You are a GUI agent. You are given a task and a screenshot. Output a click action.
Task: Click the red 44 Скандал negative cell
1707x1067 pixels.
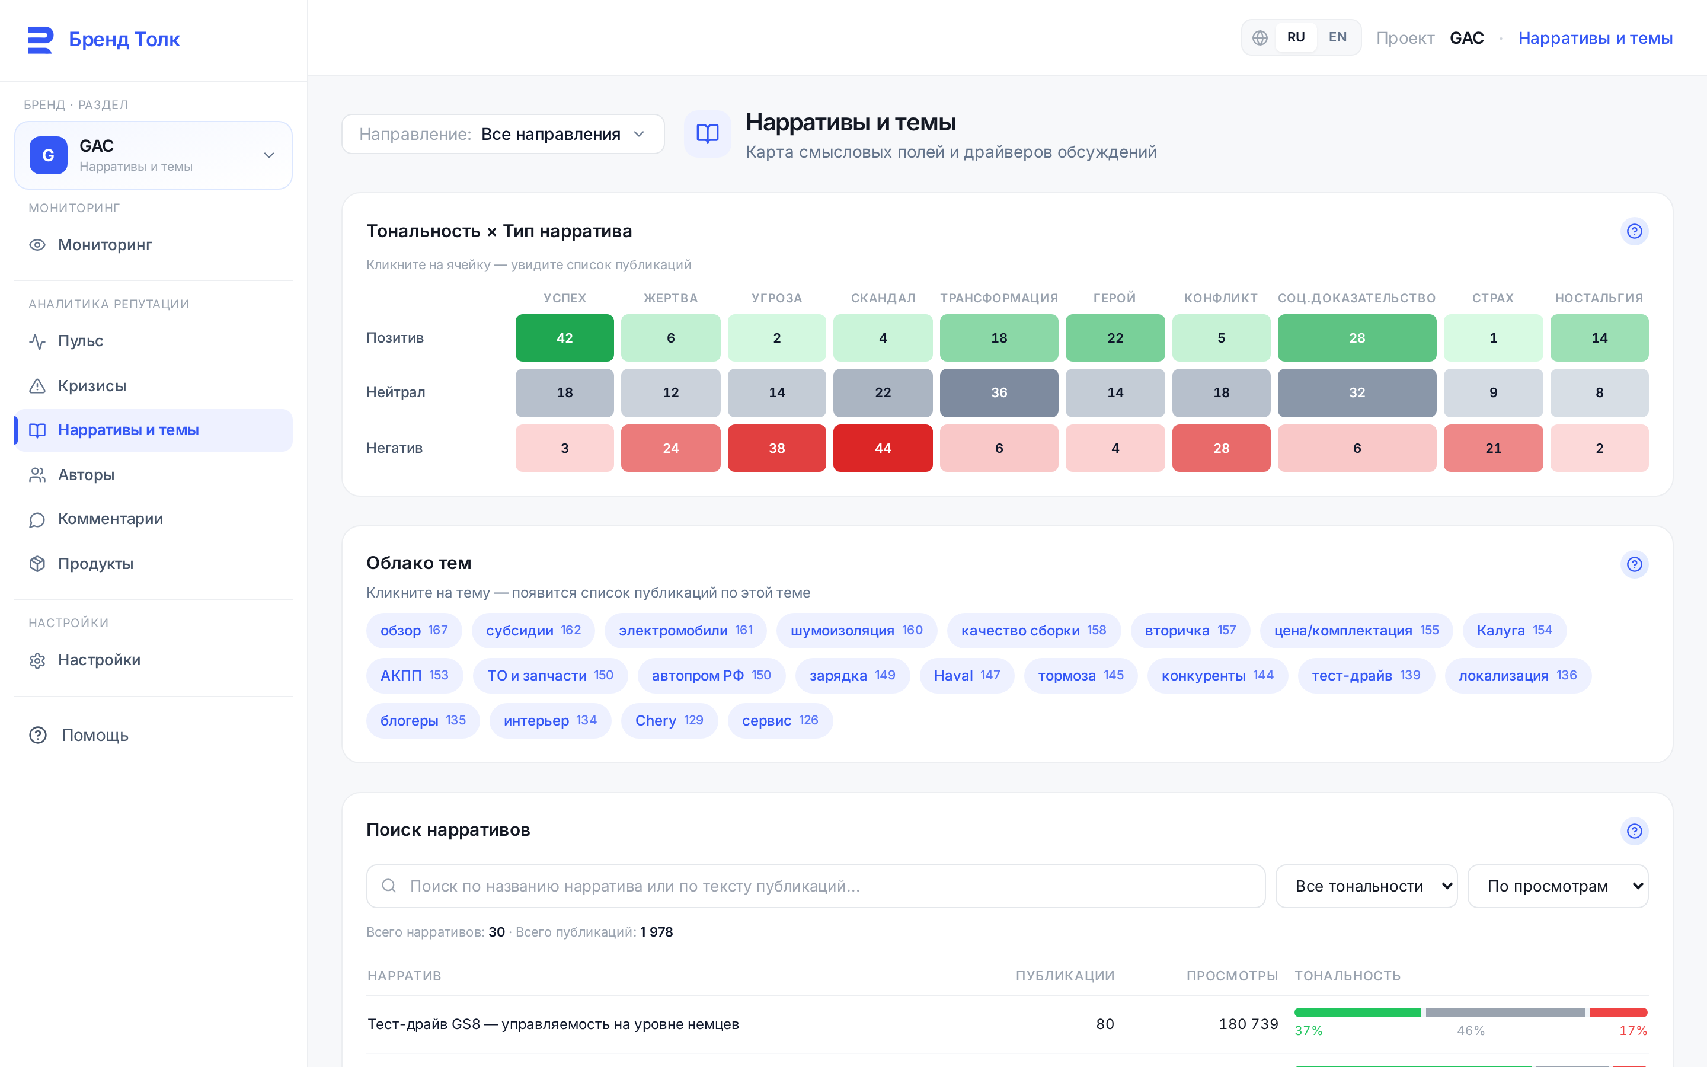pyautogui.click(x=883, y=448)
